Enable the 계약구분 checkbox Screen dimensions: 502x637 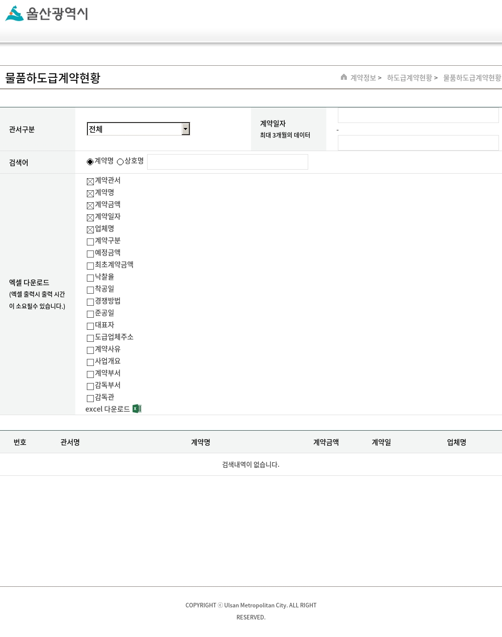[x=90, y=241]
